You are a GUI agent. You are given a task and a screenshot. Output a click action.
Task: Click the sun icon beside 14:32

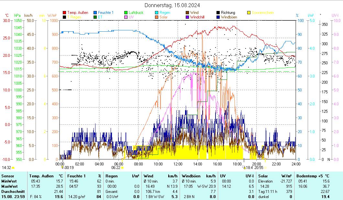point(13,168)
